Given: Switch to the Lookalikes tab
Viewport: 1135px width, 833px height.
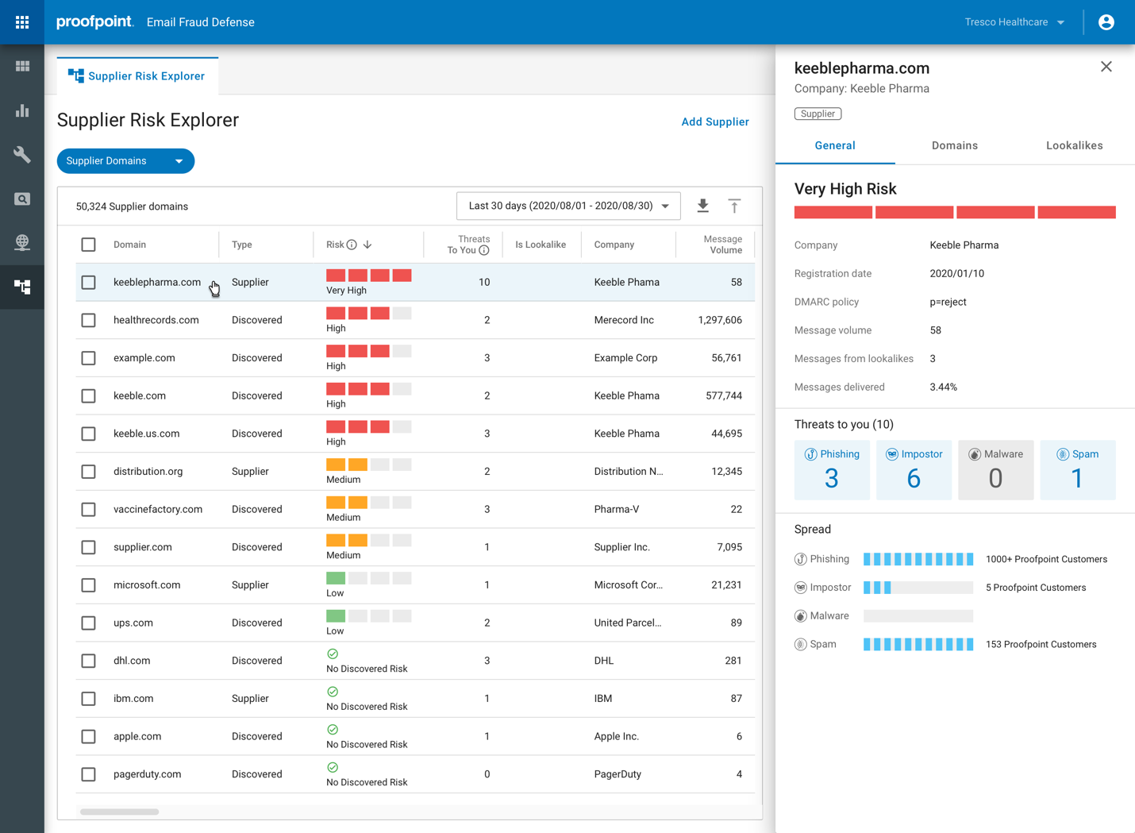Looking at the screenshot, I should pos(1074,145).
